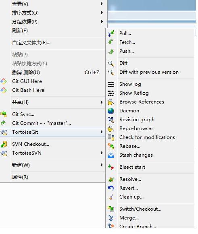
Task: Click the Show Reflog list icon
Action: [111, 93]
